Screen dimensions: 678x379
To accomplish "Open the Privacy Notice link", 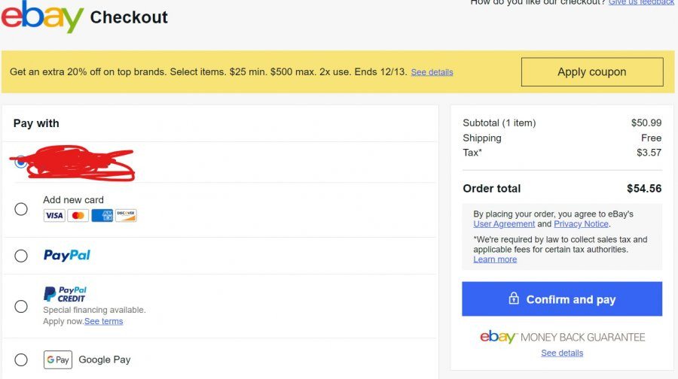I will (581, 224).
